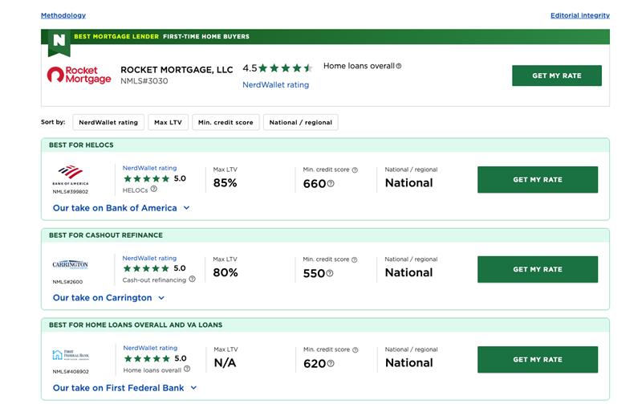Click the HELOCs help icon
642x404 pixels.
pyautogui.click(x=154, y=190)
